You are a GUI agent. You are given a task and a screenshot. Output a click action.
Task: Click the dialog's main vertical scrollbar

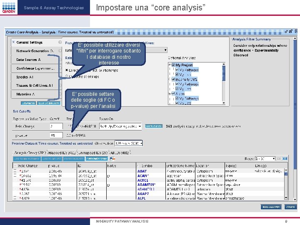click(295, 119)
